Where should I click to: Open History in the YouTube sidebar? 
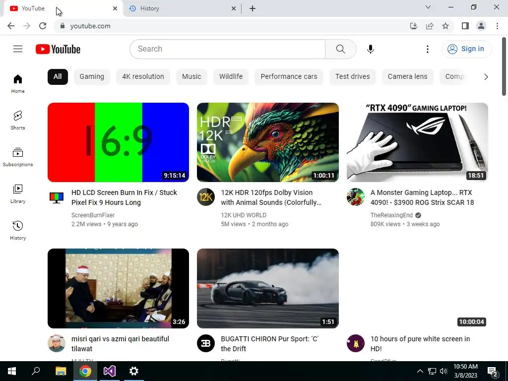(18, 230)
